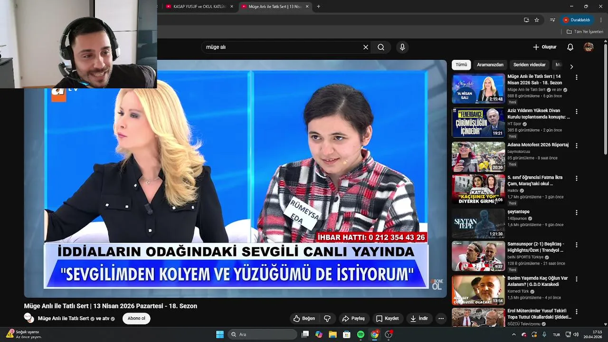Open File Explorer from the taskbar
This screenshot has width=608, height=342.
(x=332, y=334)
